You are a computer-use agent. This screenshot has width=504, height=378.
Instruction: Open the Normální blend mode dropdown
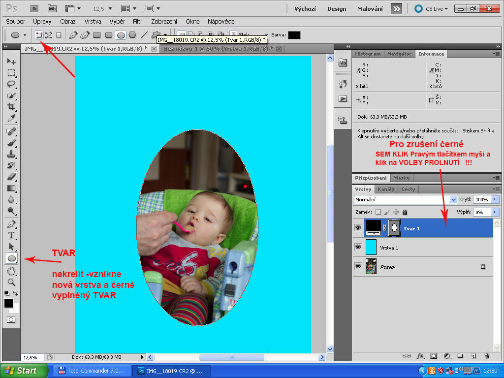(x=454, y=200)
